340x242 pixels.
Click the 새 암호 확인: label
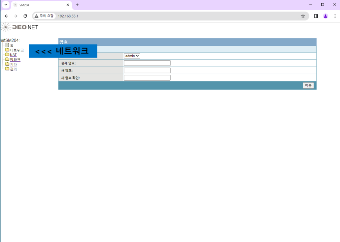coord(70,78)
